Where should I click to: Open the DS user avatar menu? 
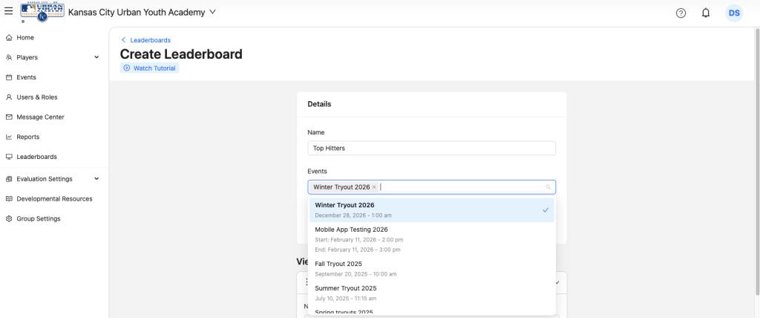[x=733, y=13]
